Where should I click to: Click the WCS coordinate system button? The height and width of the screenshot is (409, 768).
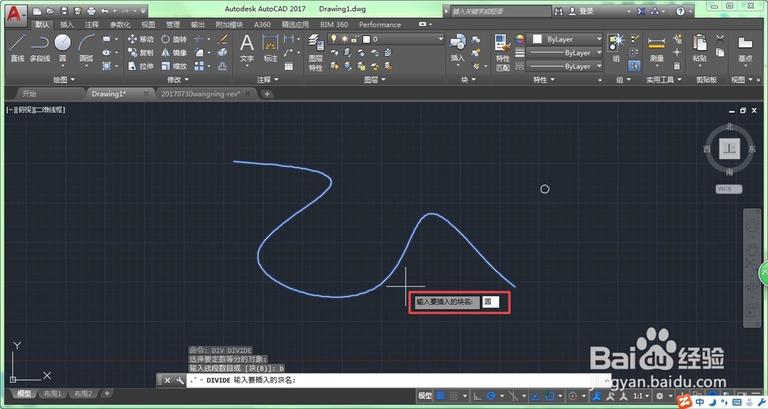point(729,189)
